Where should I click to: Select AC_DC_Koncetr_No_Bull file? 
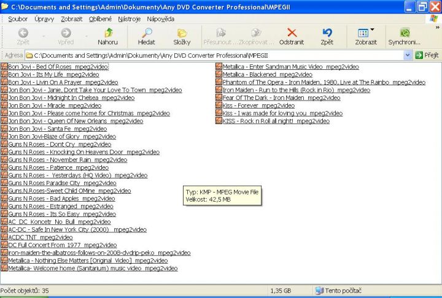pos(60,222)
